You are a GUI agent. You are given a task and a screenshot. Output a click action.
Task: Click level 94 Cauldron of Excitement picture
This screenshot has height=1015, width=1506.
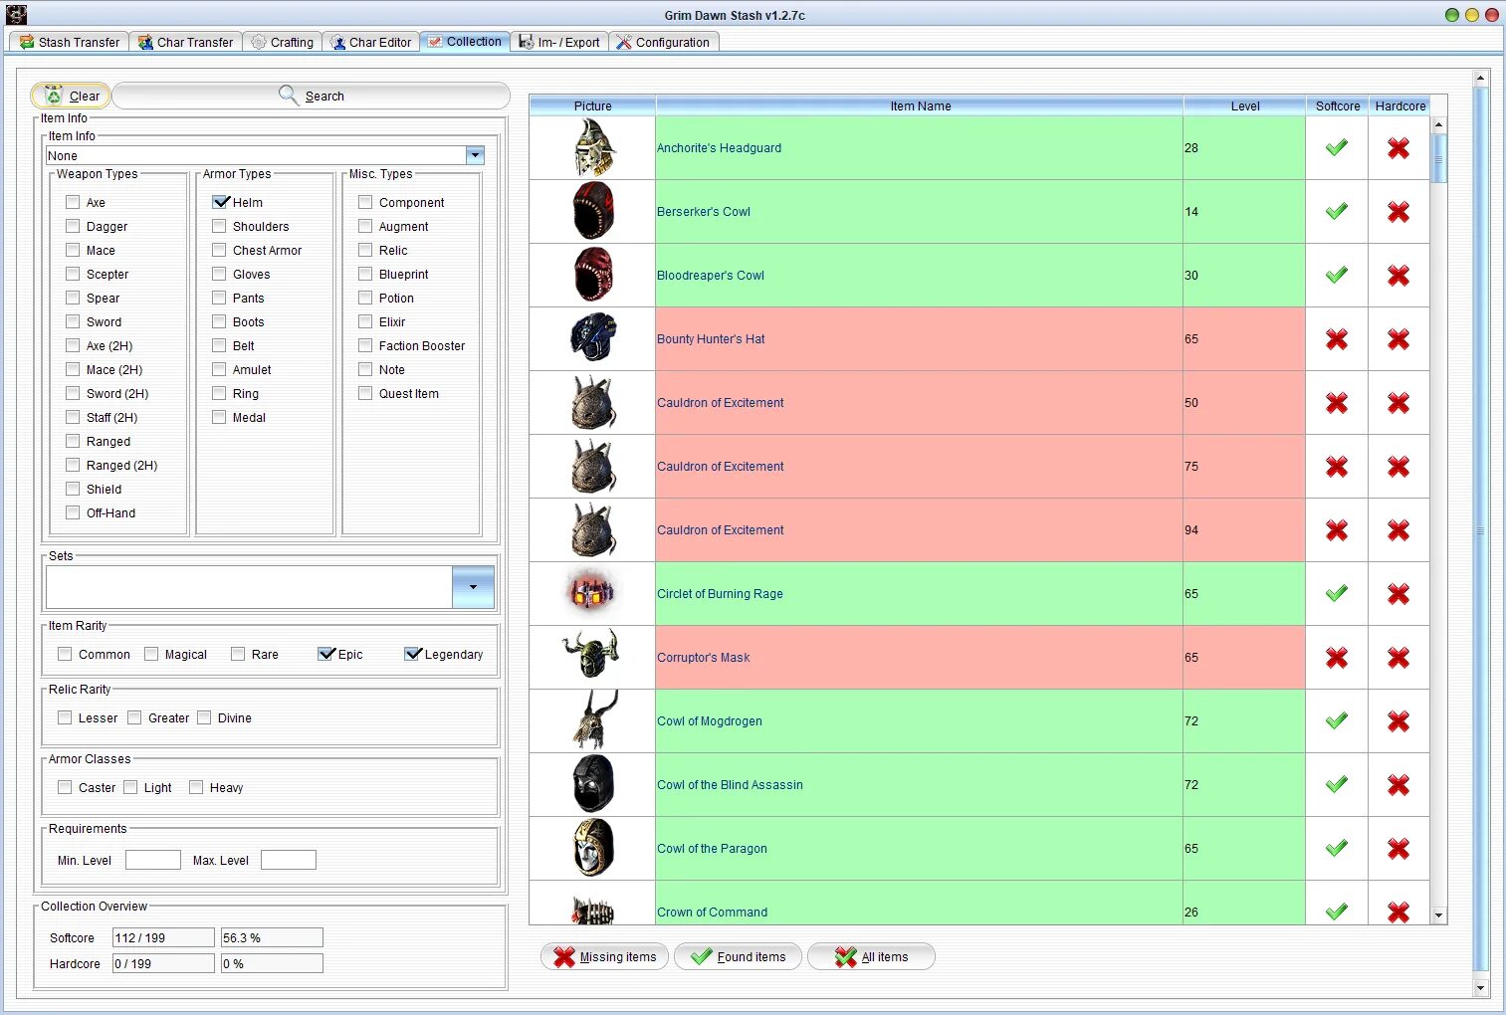tap(593, 529)
